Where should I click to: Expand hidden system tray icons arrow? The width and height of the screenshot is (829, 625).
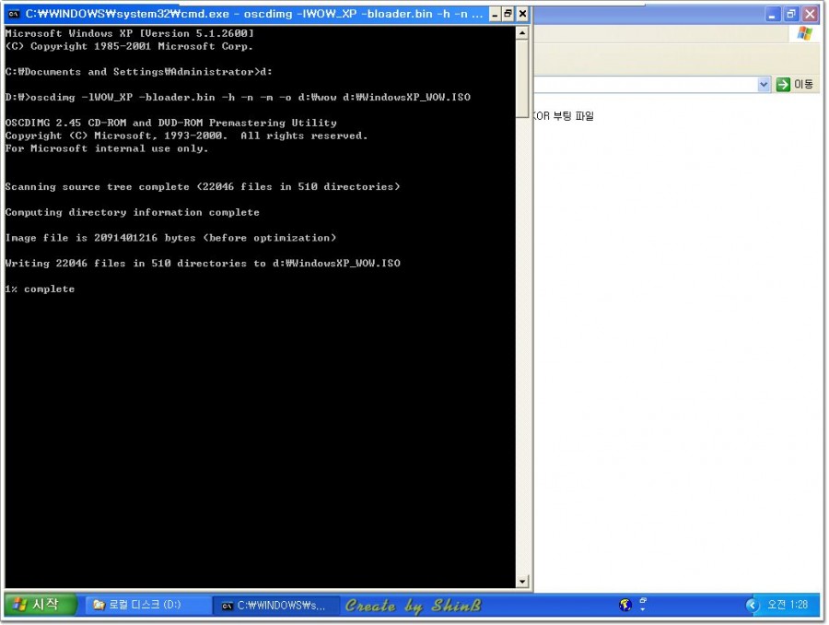pyautogui.click(x=752, y=605)
